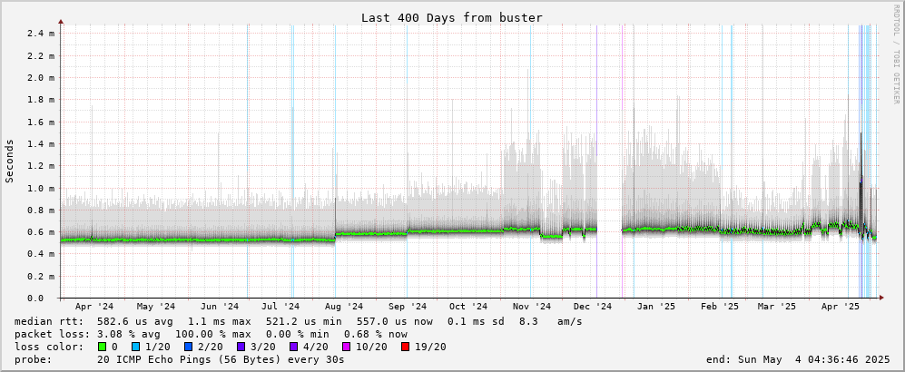This screenshot has width=905, height=372.
Task: Click the 'Jan '25' x-axis label
Action: pyautogui.click(x=657, y=307)
